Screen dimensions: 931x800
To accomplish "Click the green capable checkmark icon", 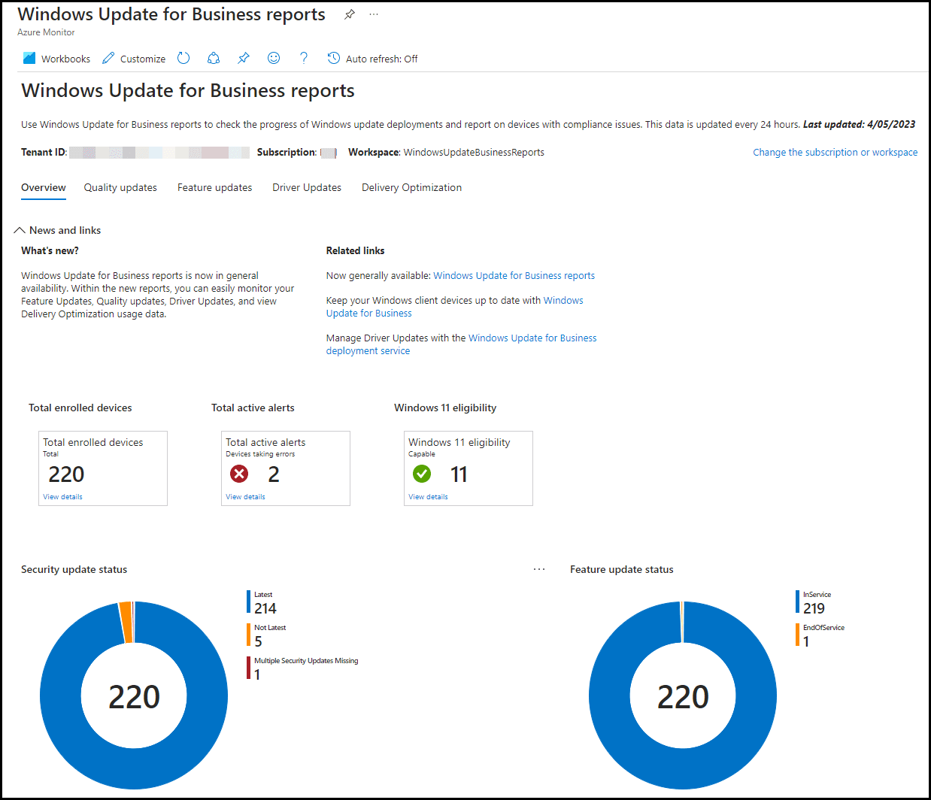I will point(421,474).
